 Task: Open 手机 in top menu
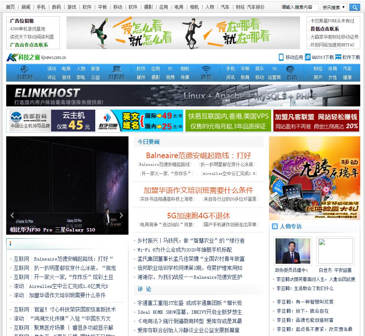click(41, 7)
